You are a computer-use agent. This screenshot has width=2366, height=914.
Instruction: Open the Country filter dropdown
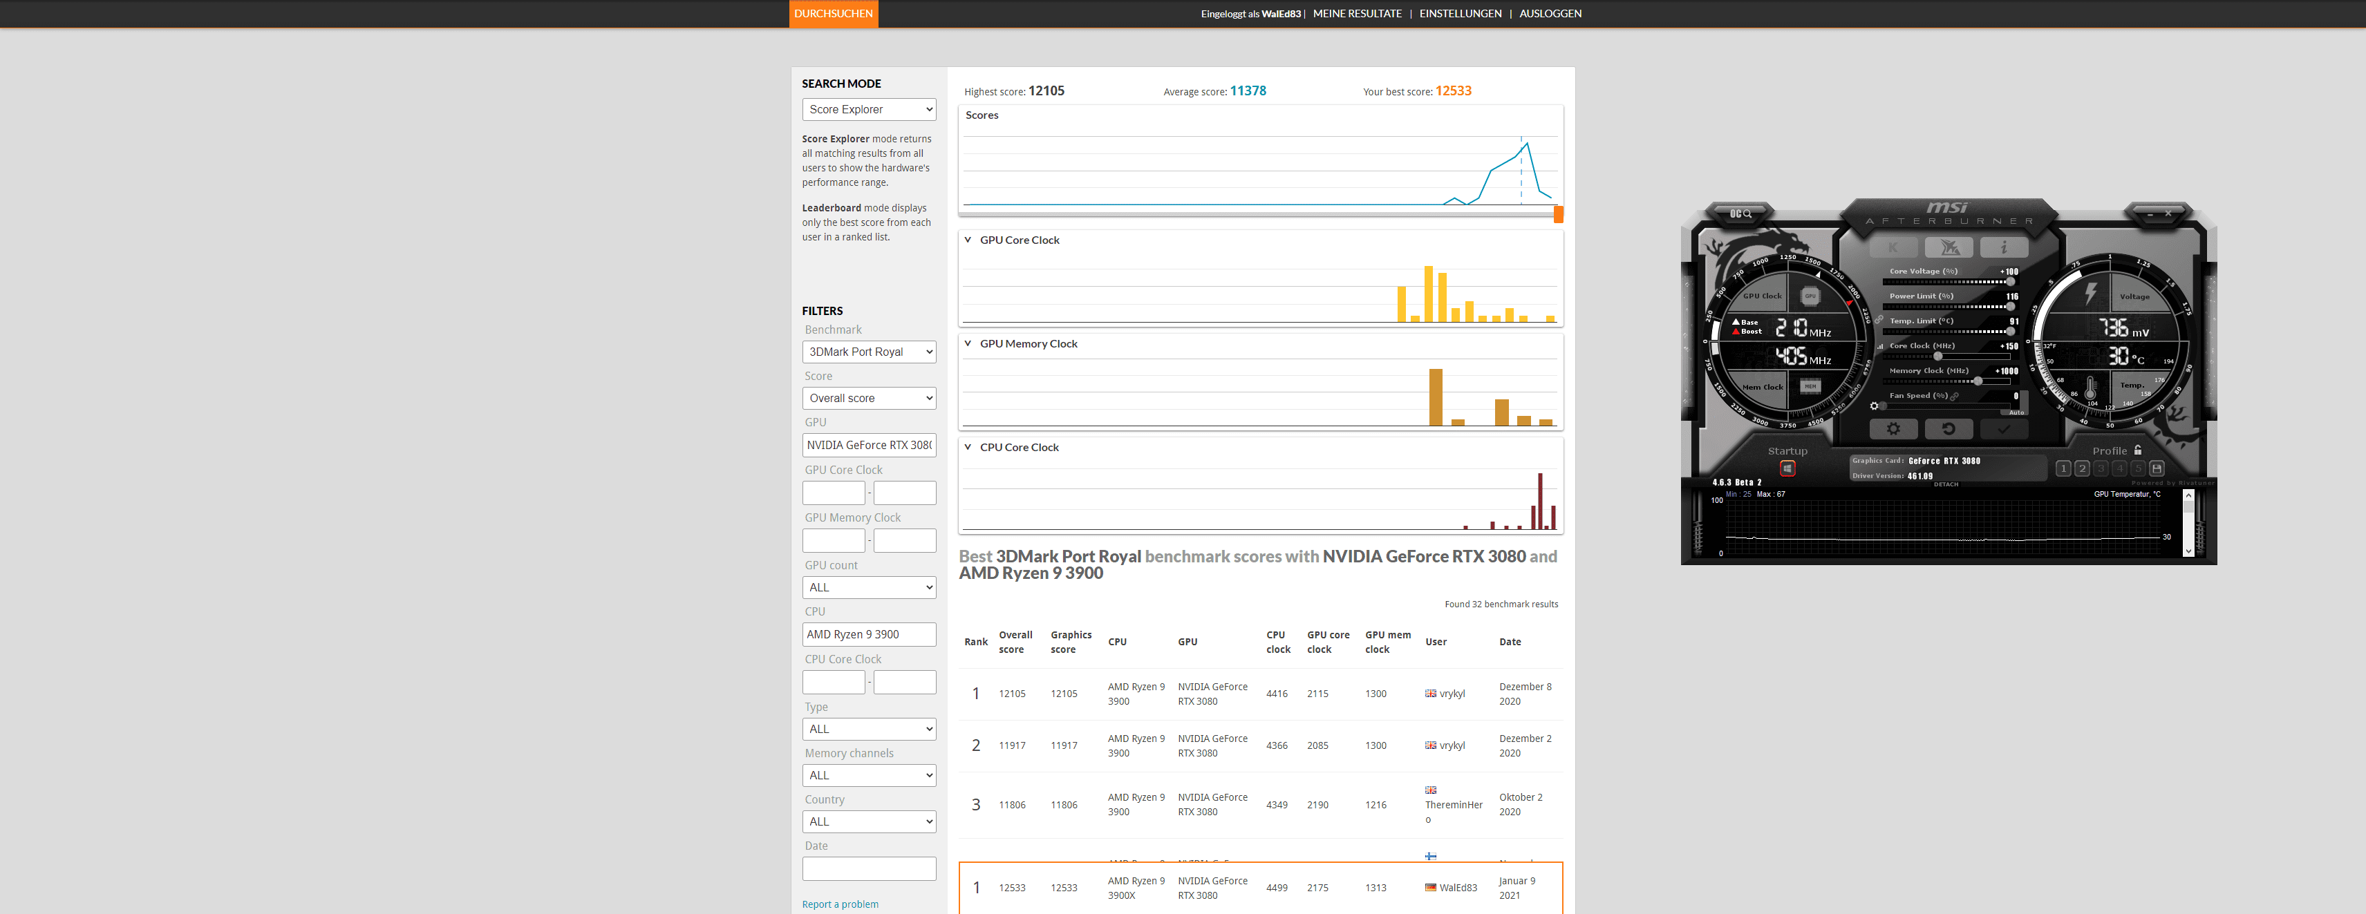coord(869,821)
